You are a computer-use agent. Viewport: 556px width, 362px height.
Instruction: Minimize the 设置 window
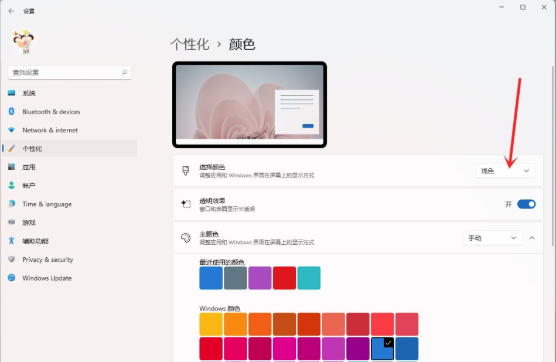coord(502,7)
